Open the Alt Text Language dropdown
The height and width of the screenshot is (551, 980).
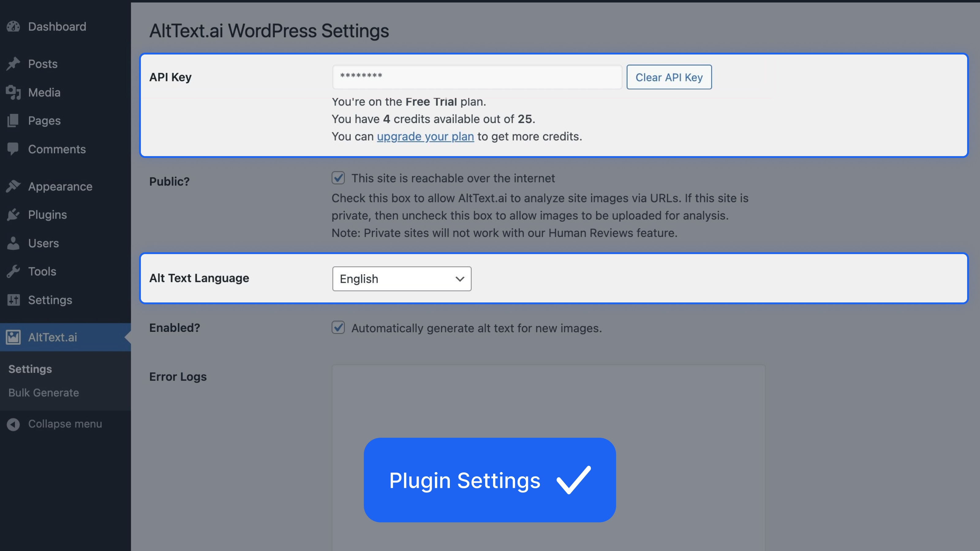(x=401, y=279)
